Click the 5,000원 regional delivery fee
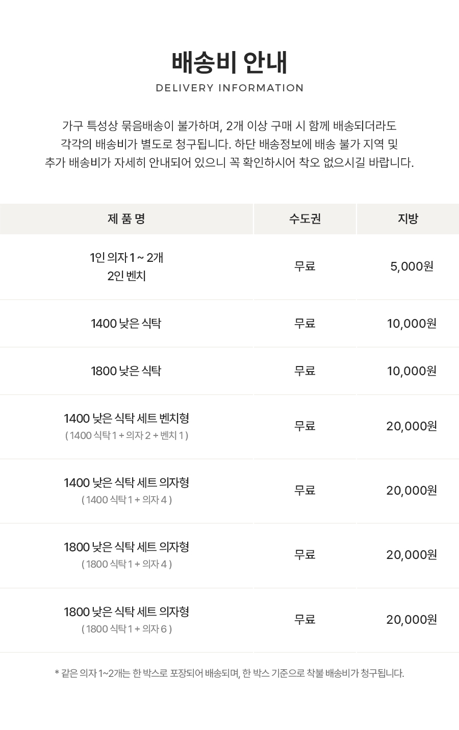 (x=412, y=266)
